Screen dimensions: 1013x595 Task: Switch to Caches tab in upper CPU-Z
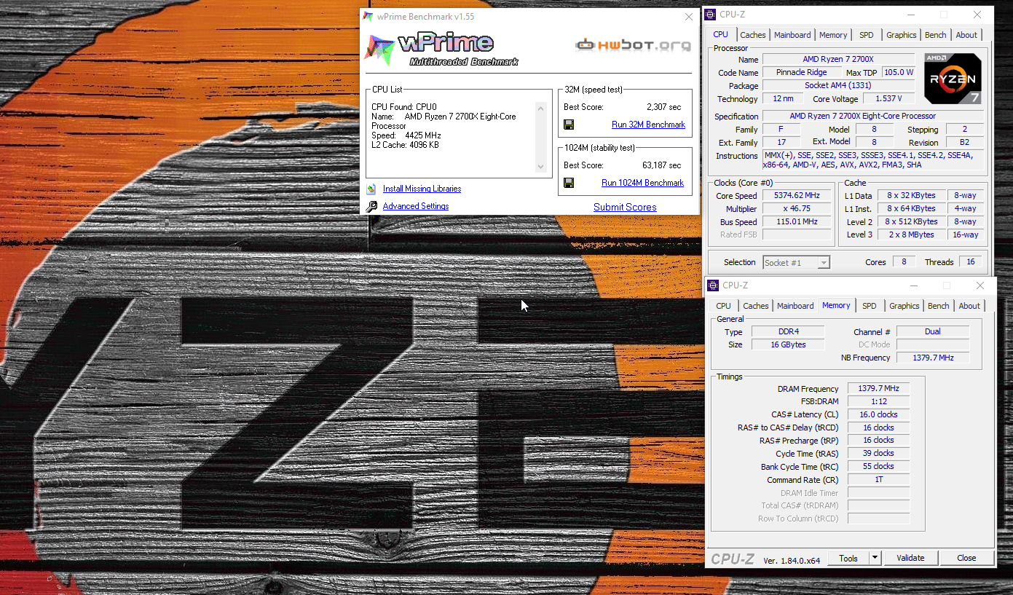tap(752, 35)
